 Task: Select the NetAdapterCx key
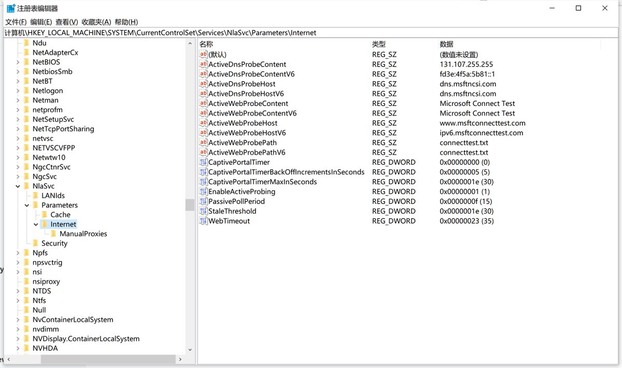55,52
